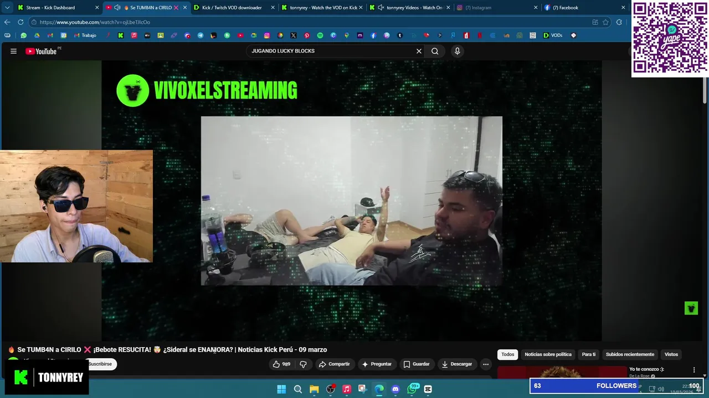This screenshot has height=398, width=709.
Task: Open Telegram bookmark icon
Action: pos(201,35)
